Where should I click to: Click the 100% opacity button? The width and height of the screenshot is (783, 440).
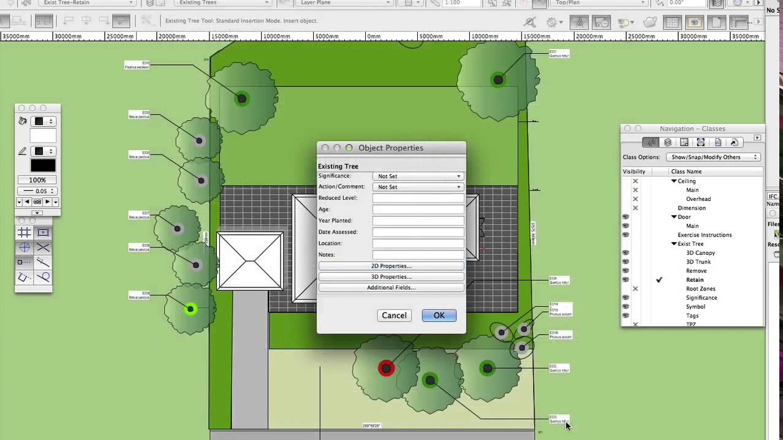(37, 180)
